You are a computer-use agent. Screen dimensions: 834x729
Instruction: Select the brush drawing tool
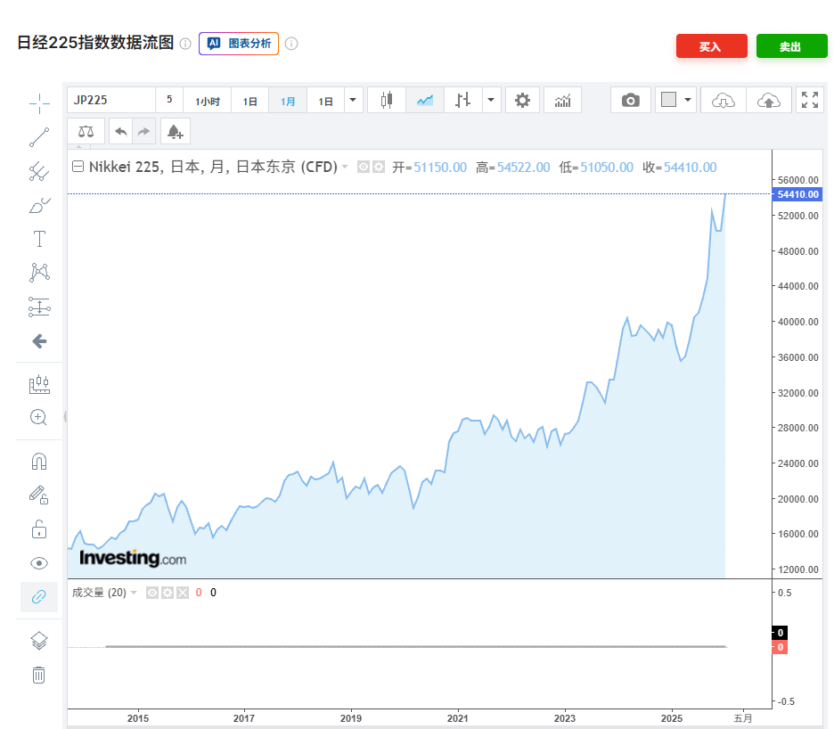(39, 206)
